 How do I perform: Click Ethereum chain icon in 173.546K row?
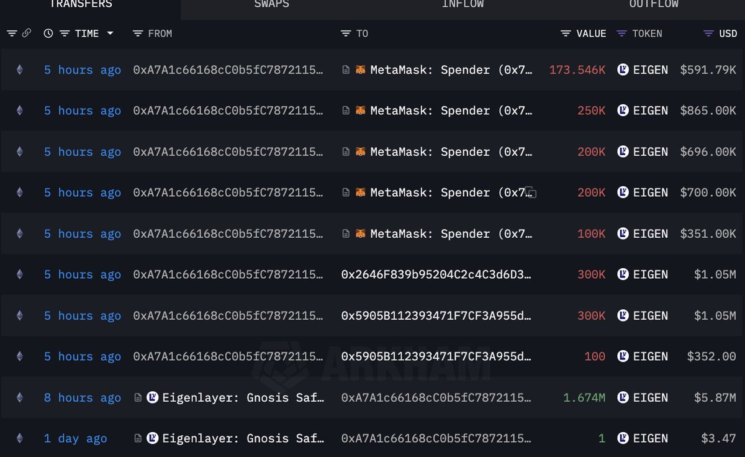[x=19, y=70]
